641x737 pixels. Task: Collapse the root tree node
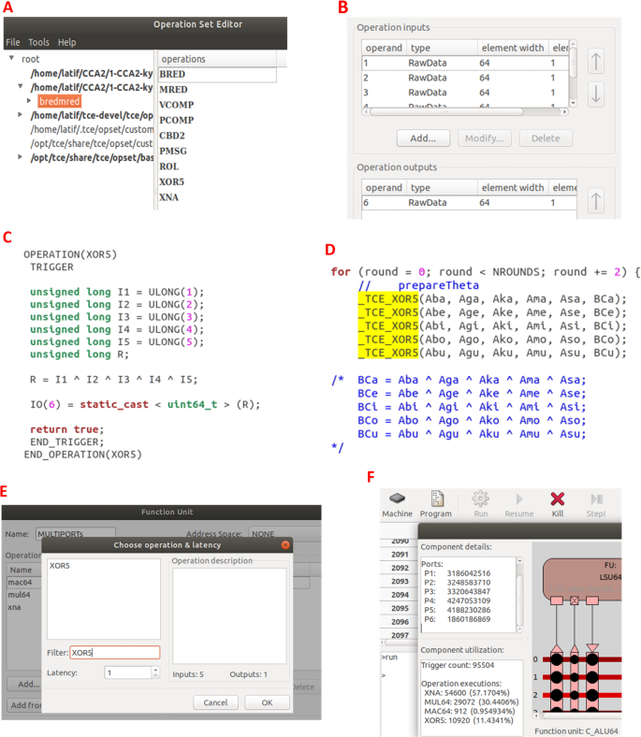tap(11, 58)
